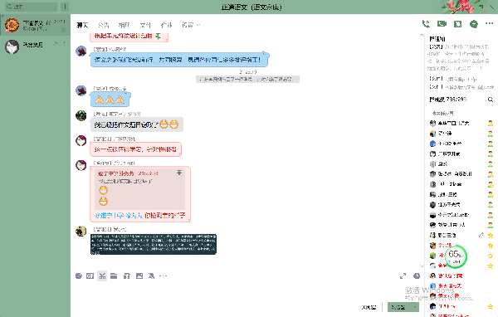This screenshot has height=317, width=498.
Task: Select the third member with blue avatar
Action: pyautogui.click(x=461, y=144)
